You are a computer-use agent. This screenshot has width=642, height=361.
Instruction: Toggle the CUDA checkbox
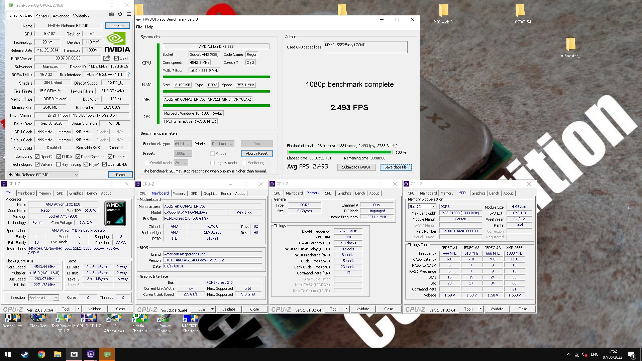pos(59,157)
